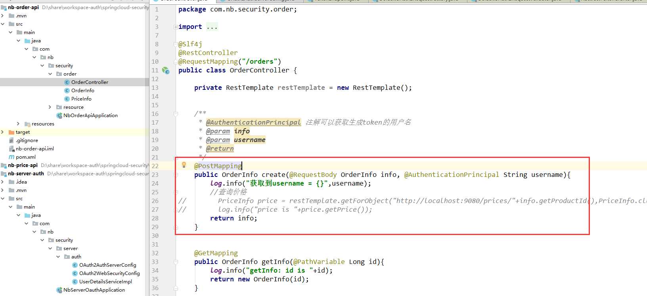Image resolution: width=647 pixels, height=296 pixels.
Task: Select the resource package row in tree
Action: (x=75, y=107)
